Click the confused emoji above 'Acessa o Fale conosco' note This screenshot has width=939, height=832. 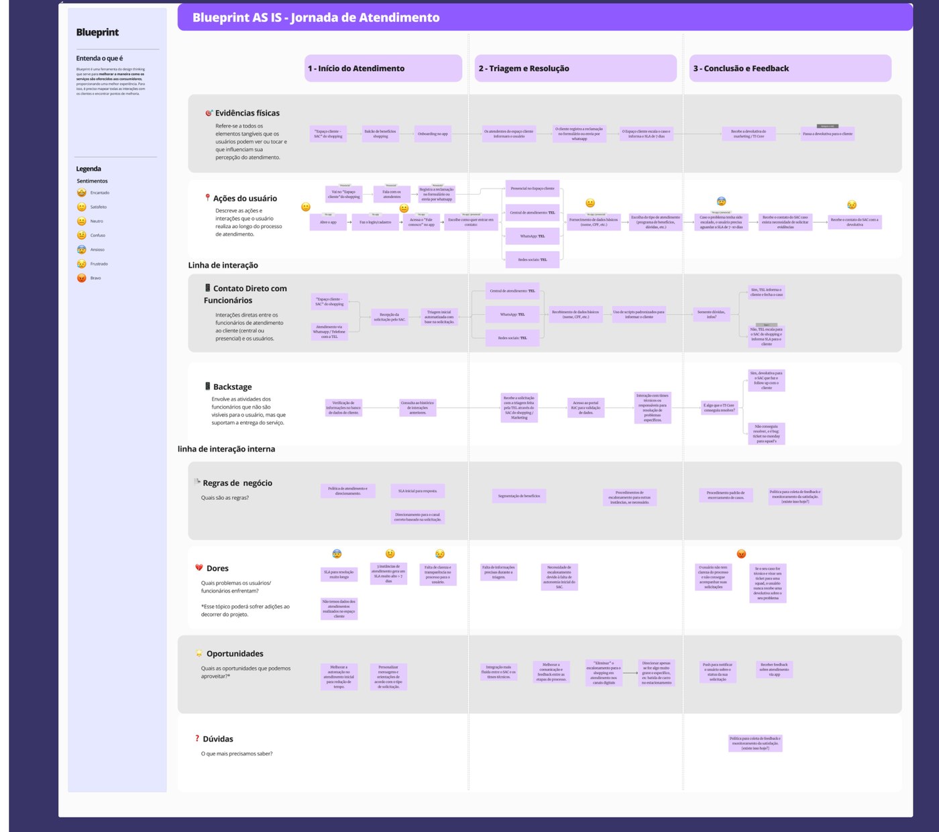pos(404,208)
